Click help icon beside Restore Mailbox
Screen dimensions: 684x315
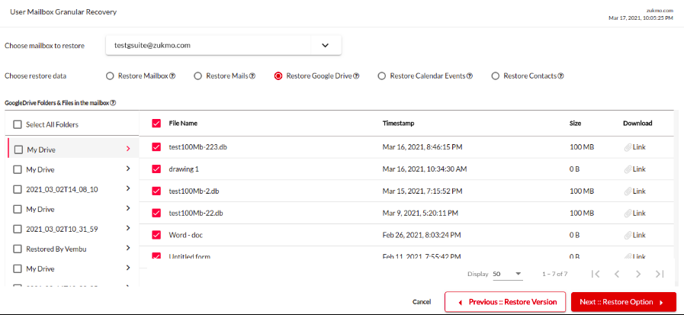(172, 76)
